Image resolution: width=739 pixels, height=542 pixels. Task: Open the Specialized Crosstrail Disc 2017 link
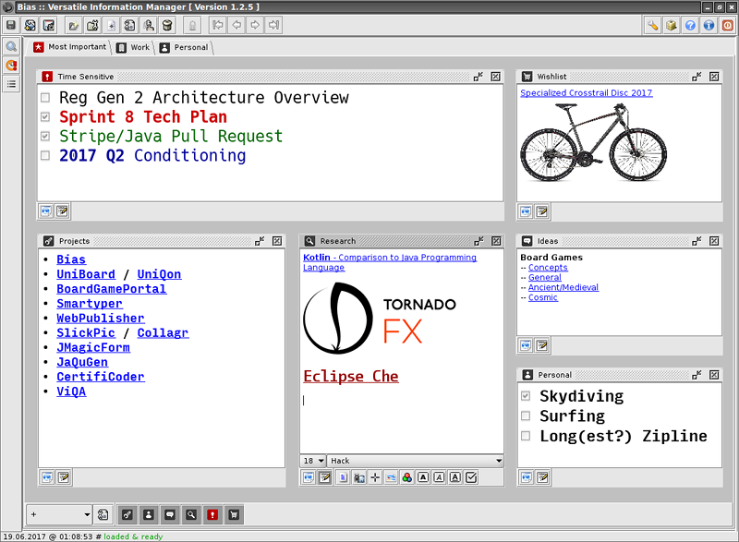click(587, 92)
